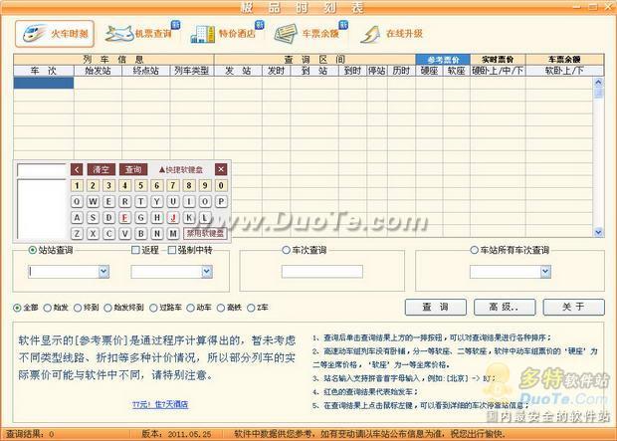Tap the 5 key on soft keyboard
617x441 pixels.
tap(141, 185)
